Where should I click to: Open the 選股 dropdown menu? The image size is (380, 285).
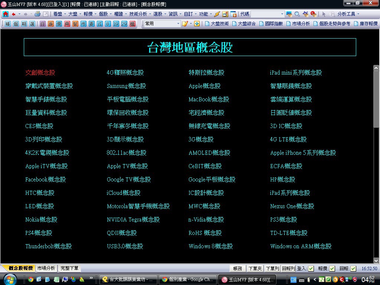[x=160, y=14]
